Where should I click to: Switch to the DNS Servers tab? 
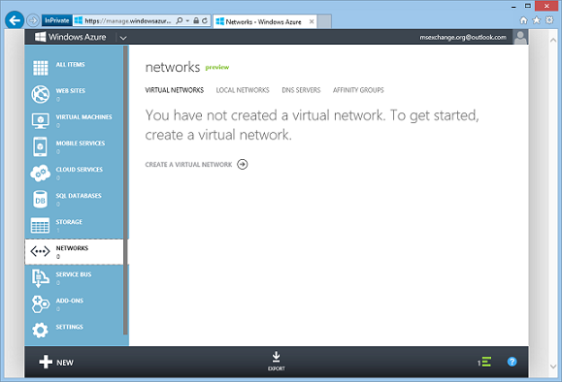point(301,90)
